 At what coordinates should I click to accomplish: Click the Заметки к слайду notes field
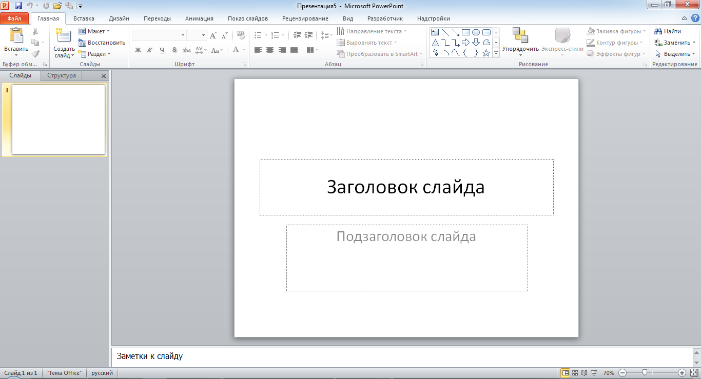pos(402,356)
